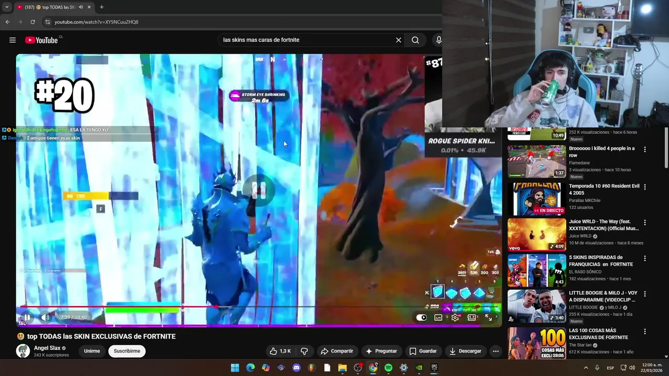Viewport: 669px width, 376px height.
Task: Start voice search with the microphone
Action: click(x=439, y=40)
